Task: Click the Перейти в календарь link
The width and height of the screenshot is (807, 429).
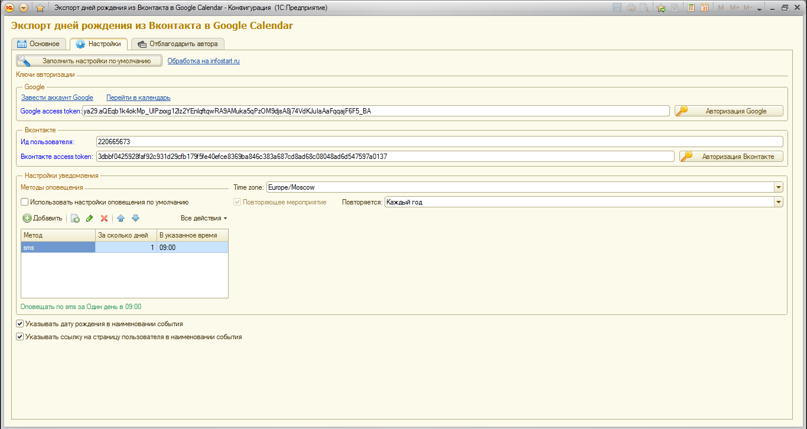Action: [x=138, y=97]
